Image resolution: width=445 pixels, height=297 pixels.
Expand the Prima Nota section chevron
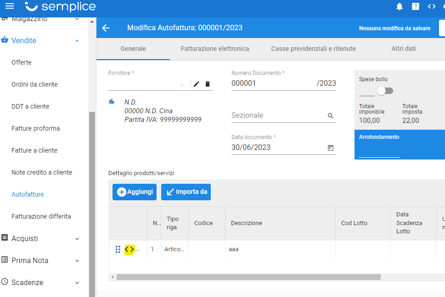pos(77,260)
